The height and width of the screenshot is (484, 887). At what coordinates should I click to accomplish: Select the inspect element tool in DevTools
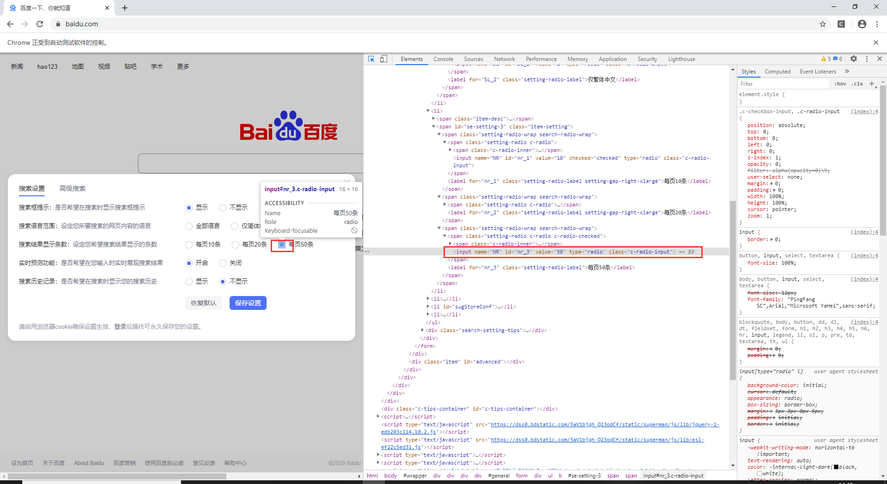coord(371,59)
